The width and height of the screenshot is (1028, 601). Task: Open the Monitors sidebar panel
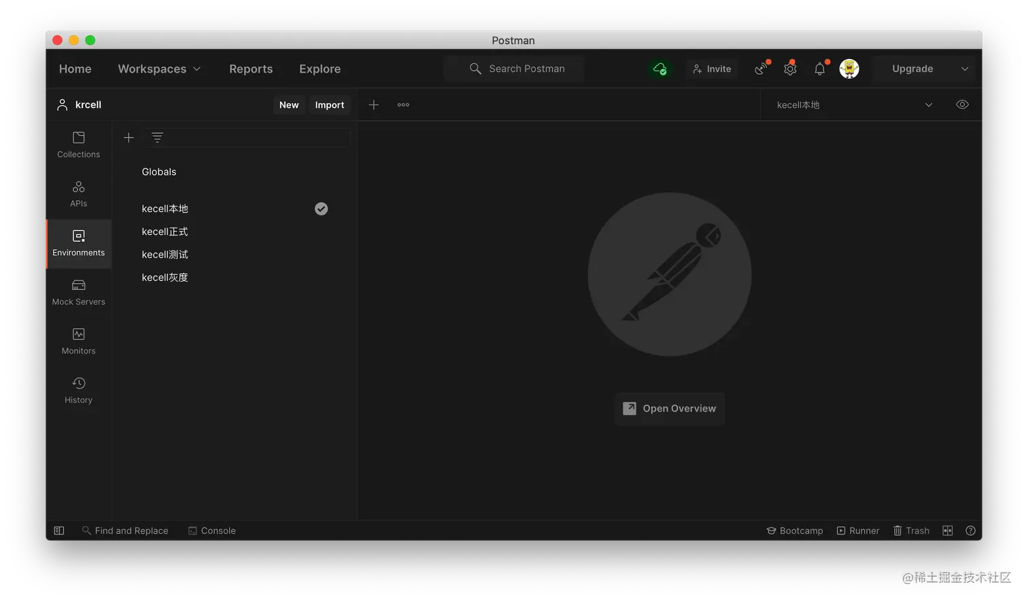(x=78, y=342)
